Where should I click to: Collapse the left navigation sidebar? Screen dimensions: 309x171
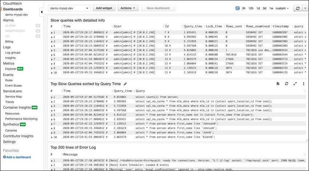click(x=41, y=12)
